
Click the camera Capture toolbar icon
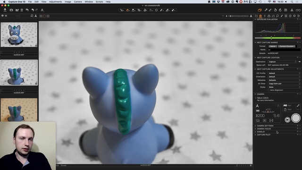click(11, 10)
